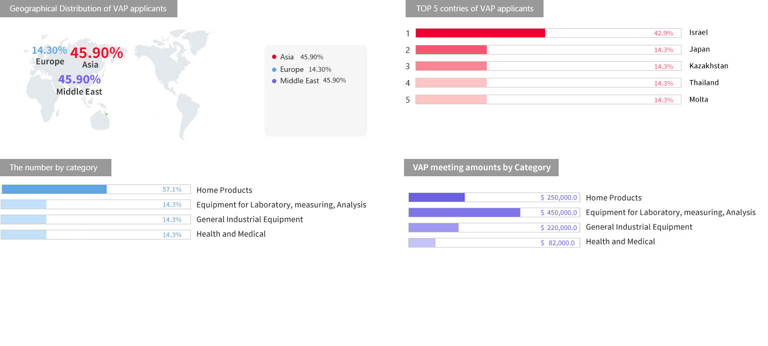
Task: Click General Industrial Equipment under number by category
Action: (x=249, y=219)
